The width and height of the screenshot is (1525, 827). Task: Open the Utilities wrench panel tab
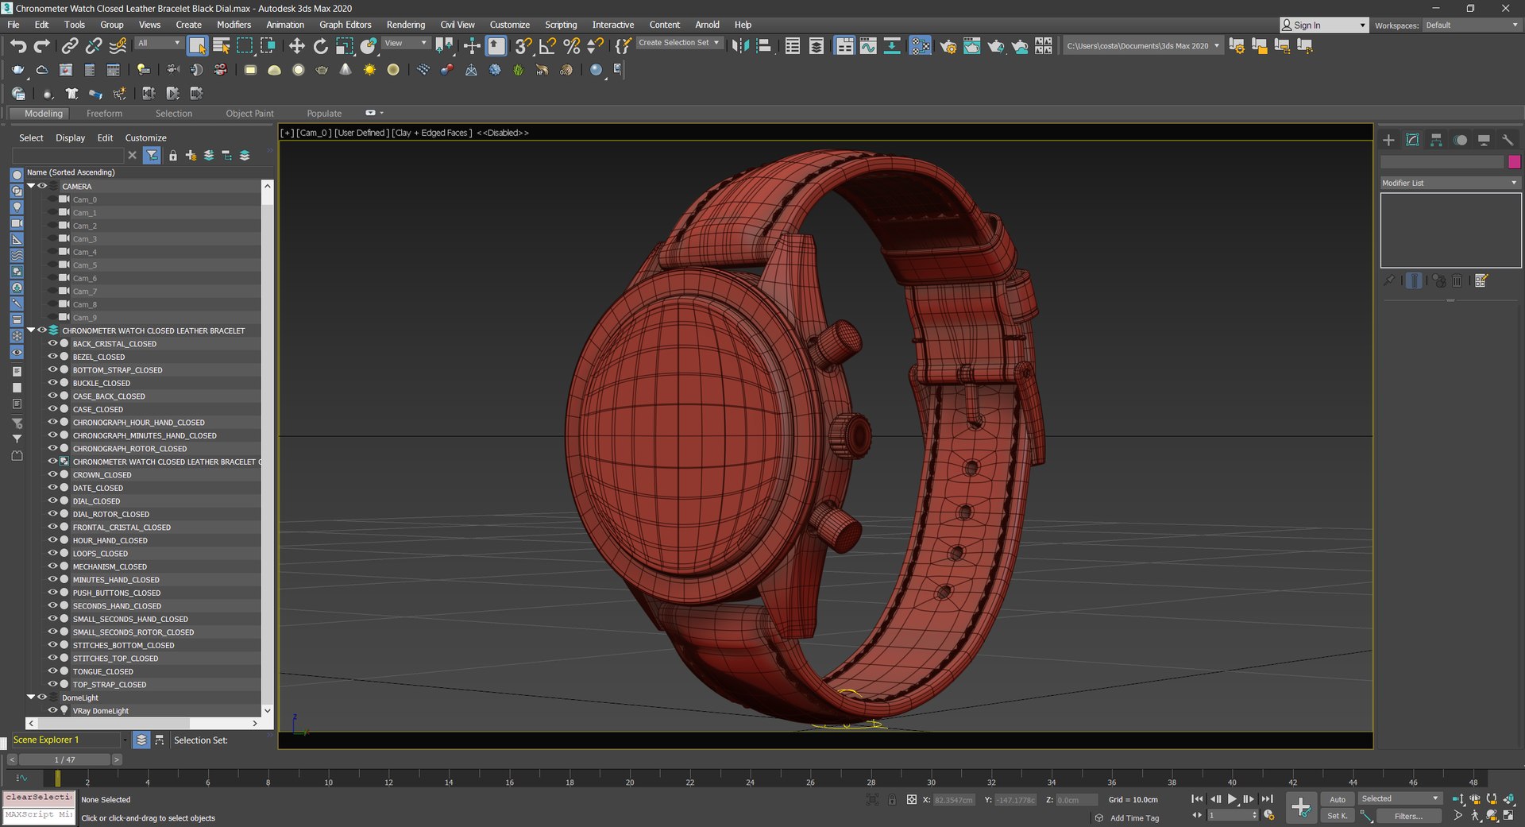tap(1508, 140)
